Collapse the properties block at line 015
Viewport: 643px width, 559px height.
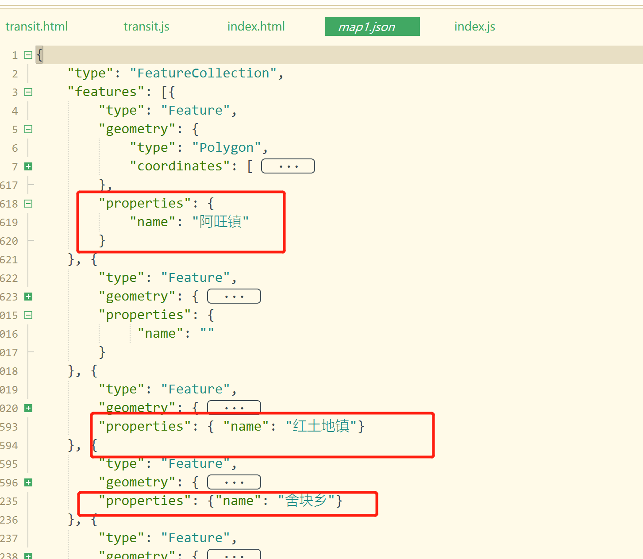click(28, 315)
